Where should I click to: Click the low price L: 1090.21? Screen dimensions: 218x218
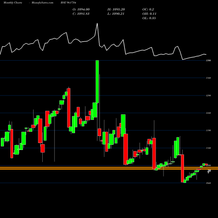tap(116, 14)
